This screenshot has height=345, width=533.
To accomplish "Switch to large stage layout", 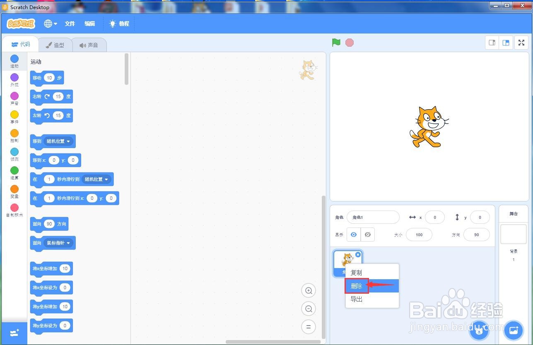I will (506, 43).
